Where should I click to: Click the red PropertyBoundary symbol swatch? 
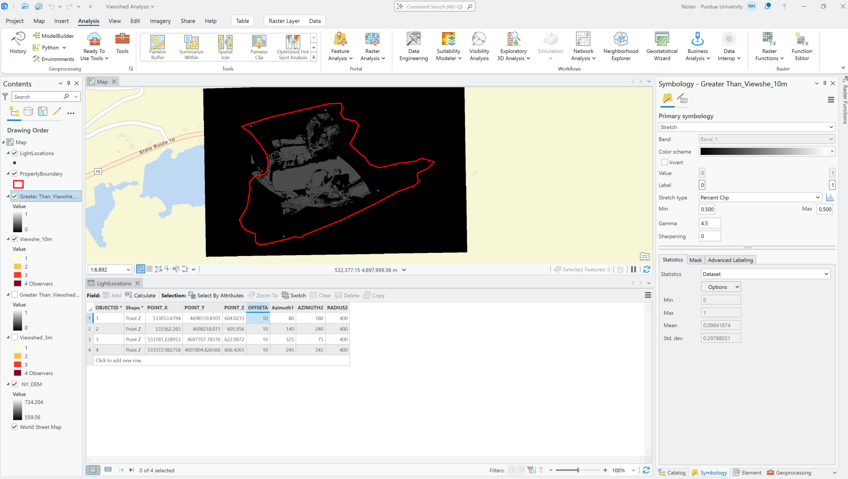(18, 184)
